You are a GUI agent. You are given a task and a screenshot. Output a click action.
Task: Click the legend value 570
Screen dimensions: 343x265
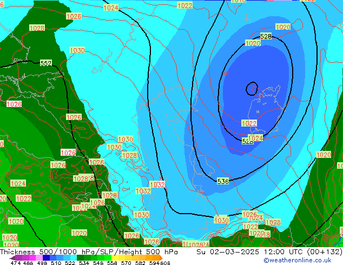click(x=126, y=263)
